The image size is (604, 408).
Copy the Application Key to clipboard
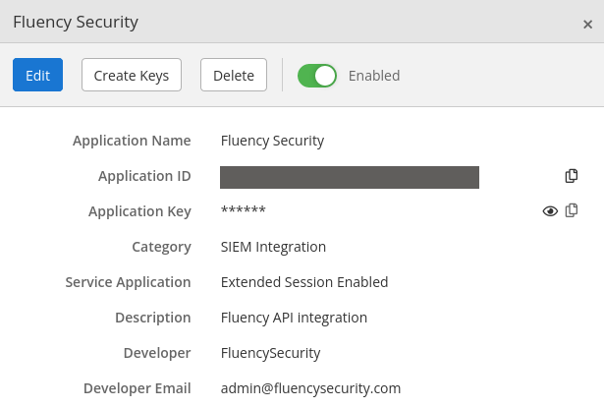tap(572, 210)
